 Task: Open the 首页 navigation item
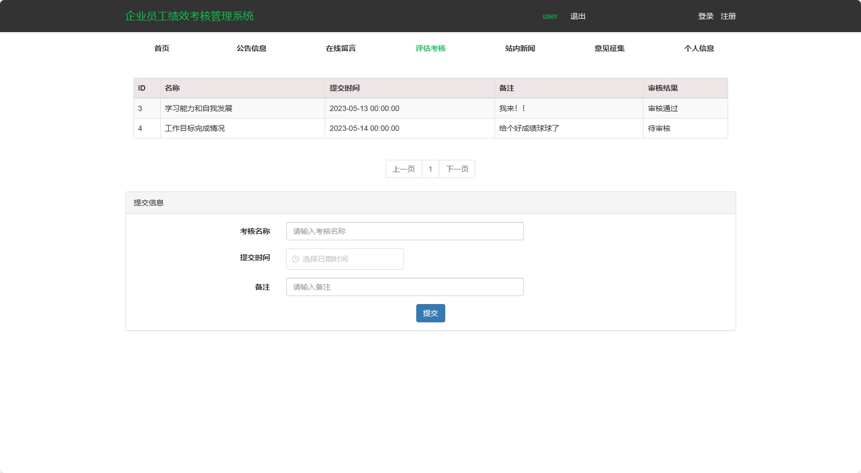point(162,48)
